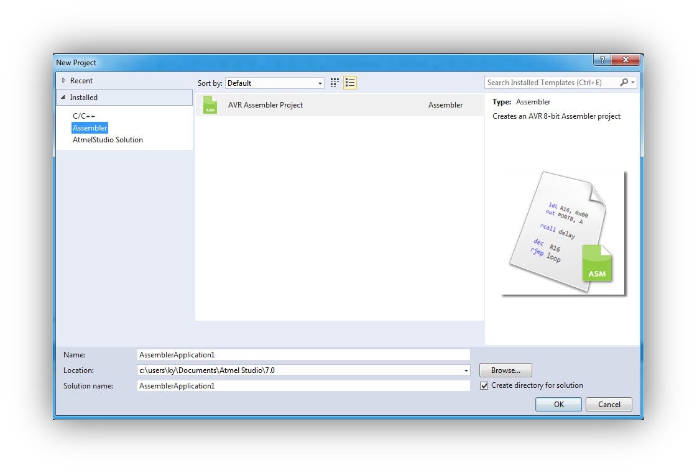Toggle Create directory for solution
Image resolution: width=697 pixels, height=473 pixels.
point(484,385)
